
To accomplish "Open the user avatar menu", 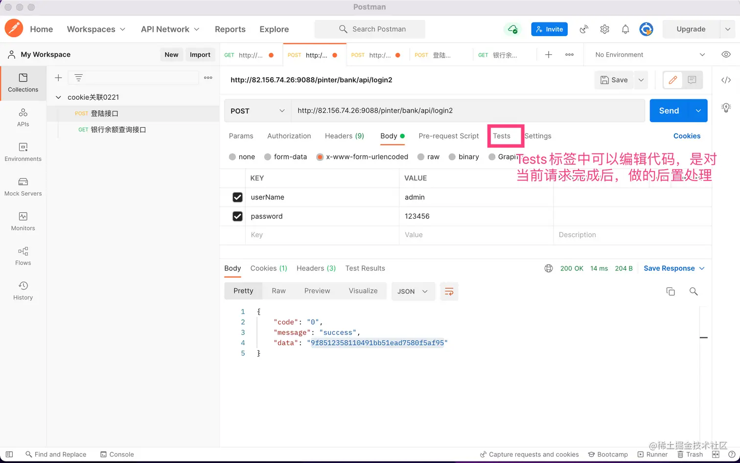I will tap(646, 29).
